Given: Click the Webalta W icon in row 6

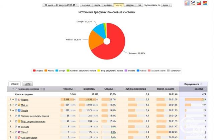Looking at the screenshot, I should tap(19, 127).
